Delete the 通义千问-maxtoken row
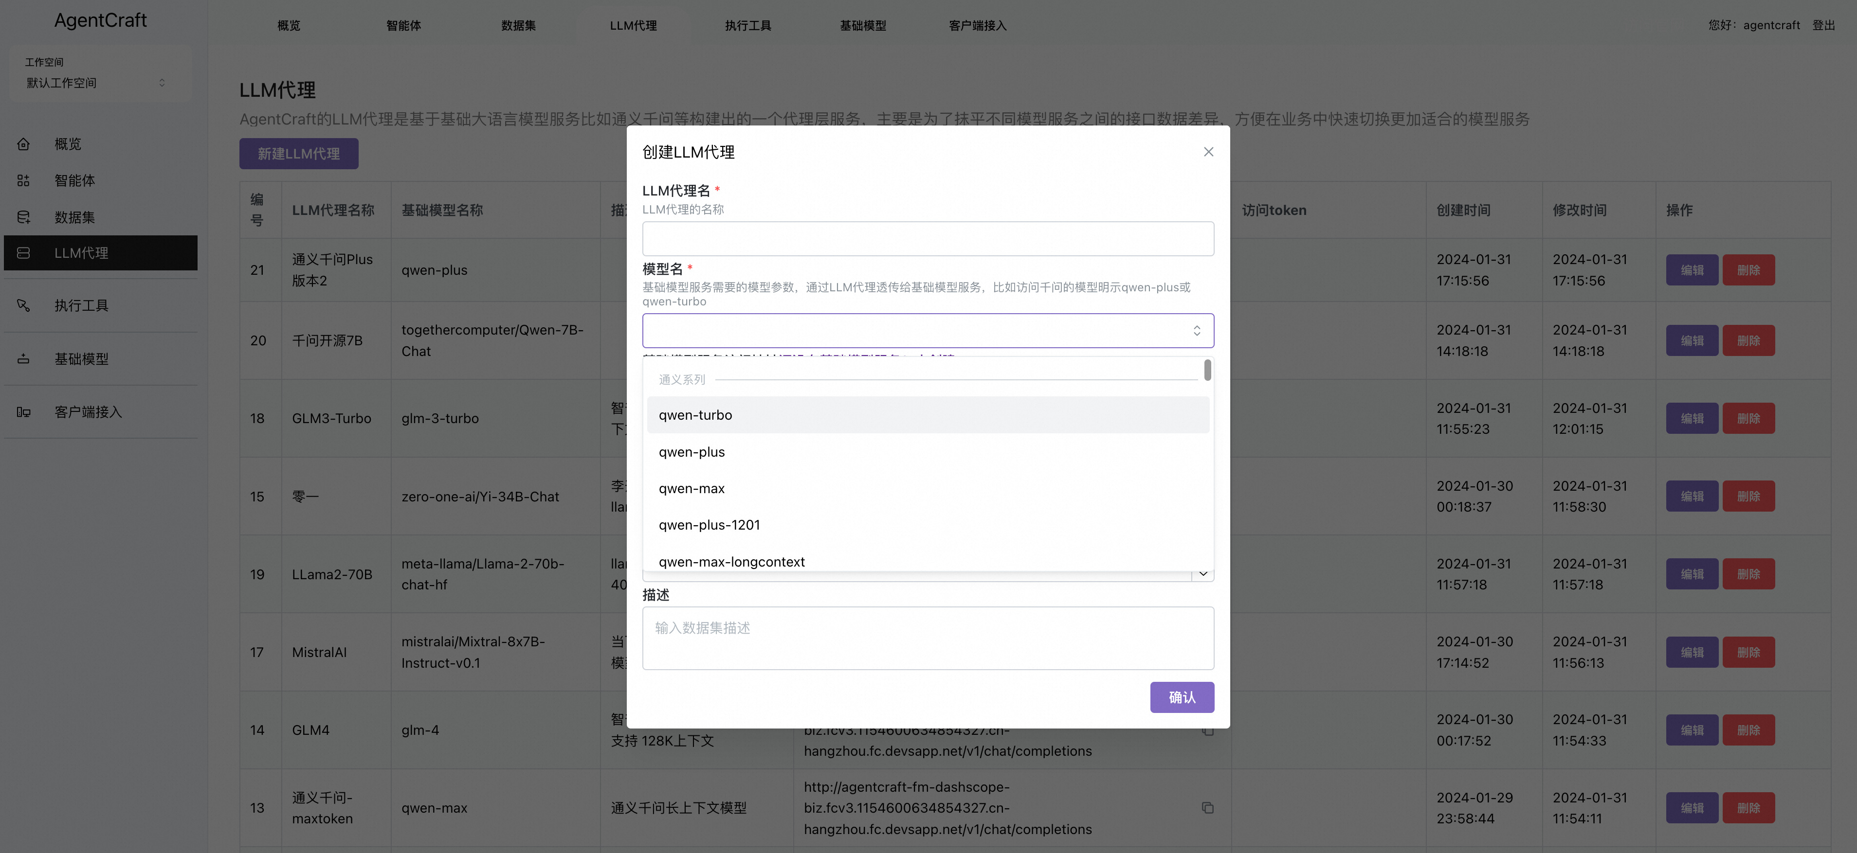This screenshot has width=1857, height=853. 1748,808
